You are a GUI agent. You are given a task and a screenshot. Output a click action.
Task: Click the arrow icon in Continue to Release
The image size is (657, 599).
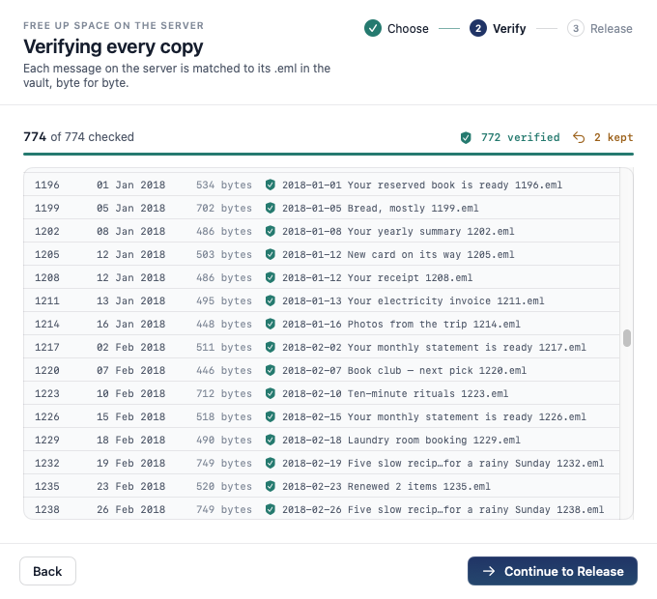point(489,571)
